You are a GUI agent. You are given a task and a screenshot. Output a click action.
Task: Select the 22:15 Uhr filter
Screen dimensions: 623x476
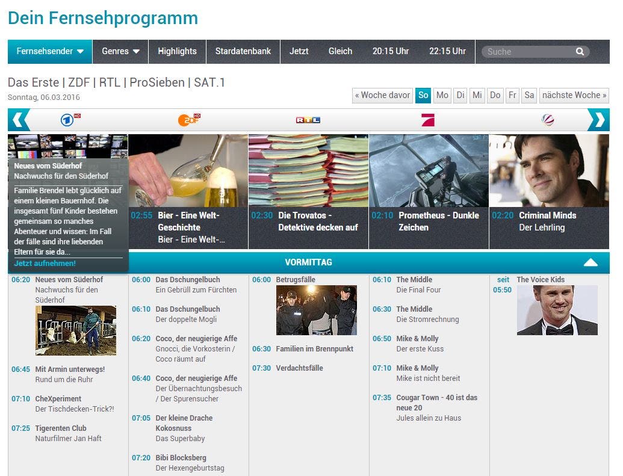[447, 51]
